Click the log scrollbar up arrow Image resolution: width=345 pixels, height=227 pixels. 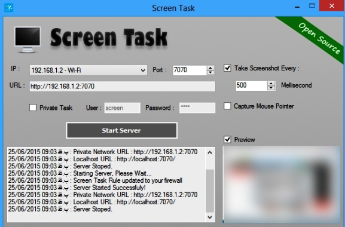click(210, 152)
